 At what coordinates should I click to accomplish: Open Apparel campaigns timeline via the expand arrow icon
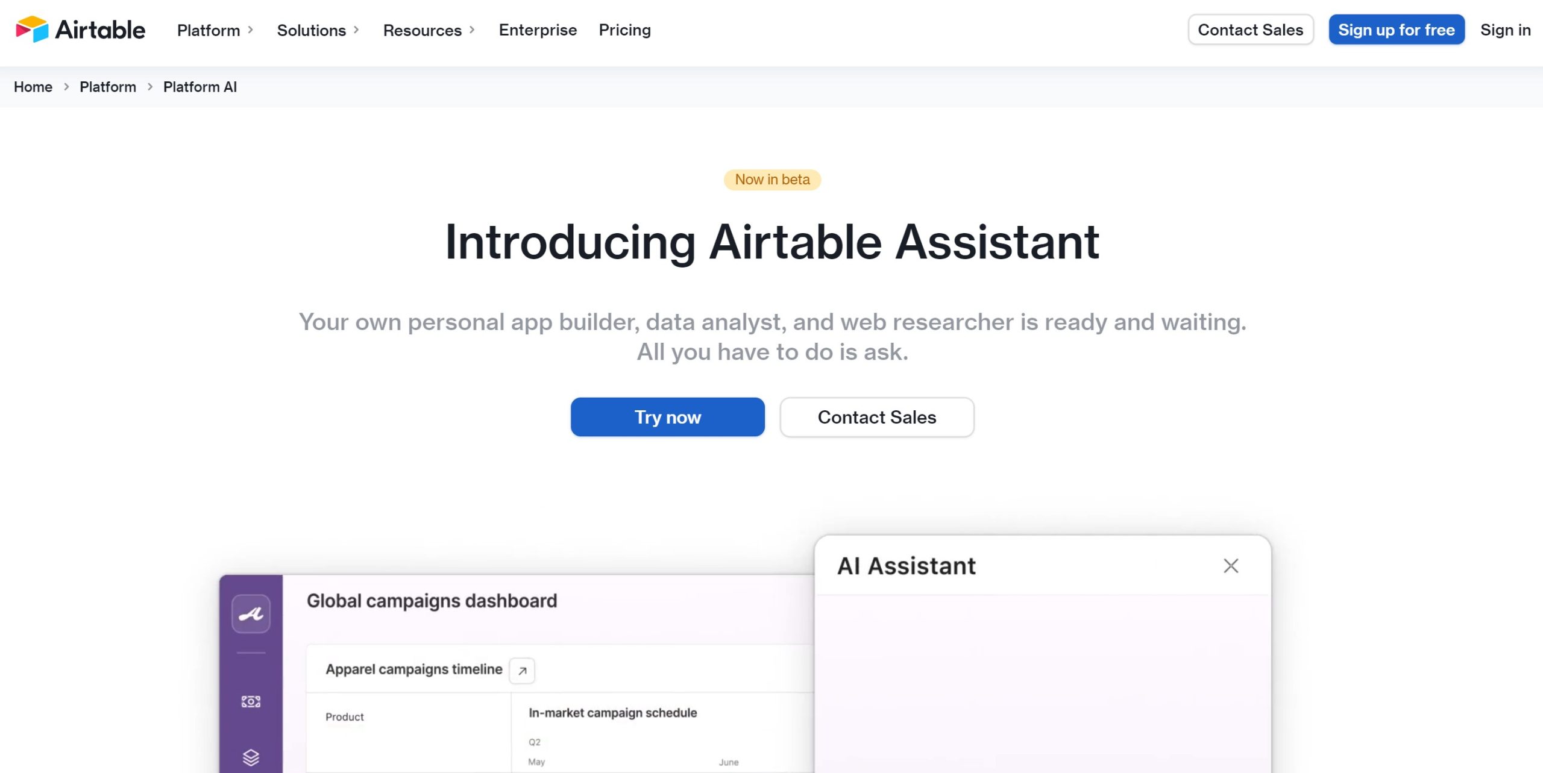coord(522,670)
